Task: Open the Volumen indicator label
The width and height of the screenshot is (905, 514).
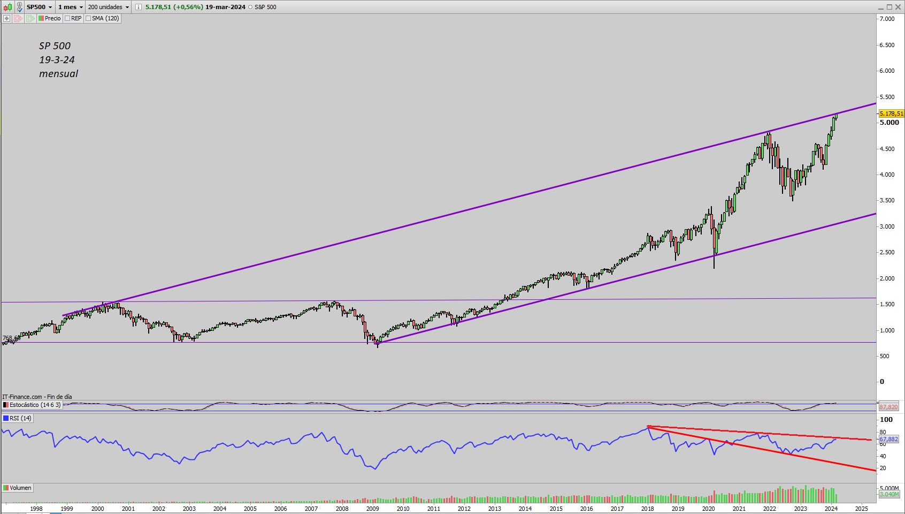Action: tap(18, 488)
